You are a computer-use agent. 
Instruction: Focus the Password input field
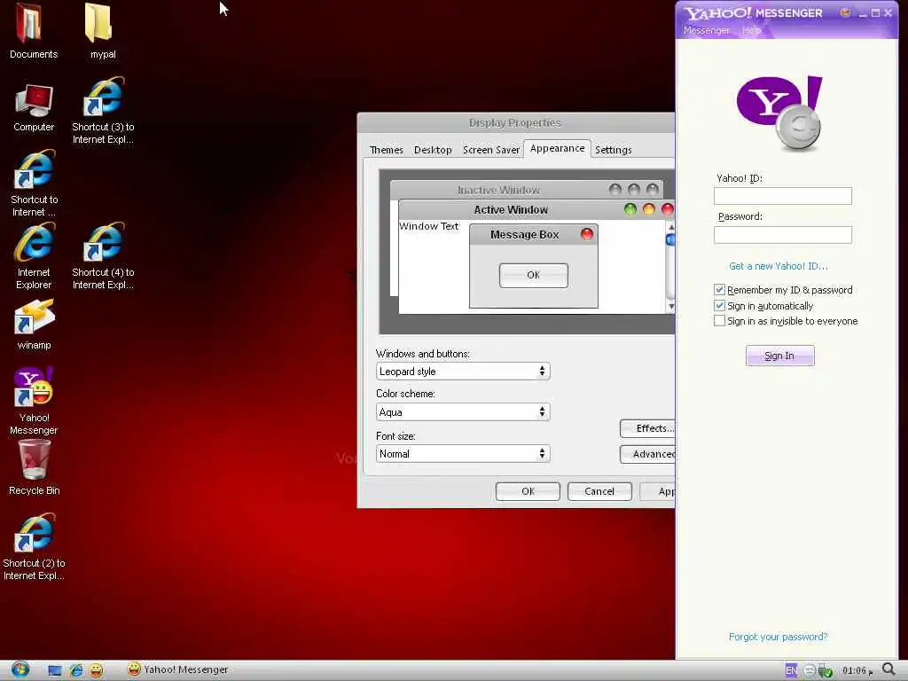(782, 234)
